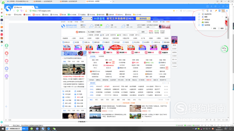Click the magnifier in toolbar search box
234x131 pixels.
[203, 11]
